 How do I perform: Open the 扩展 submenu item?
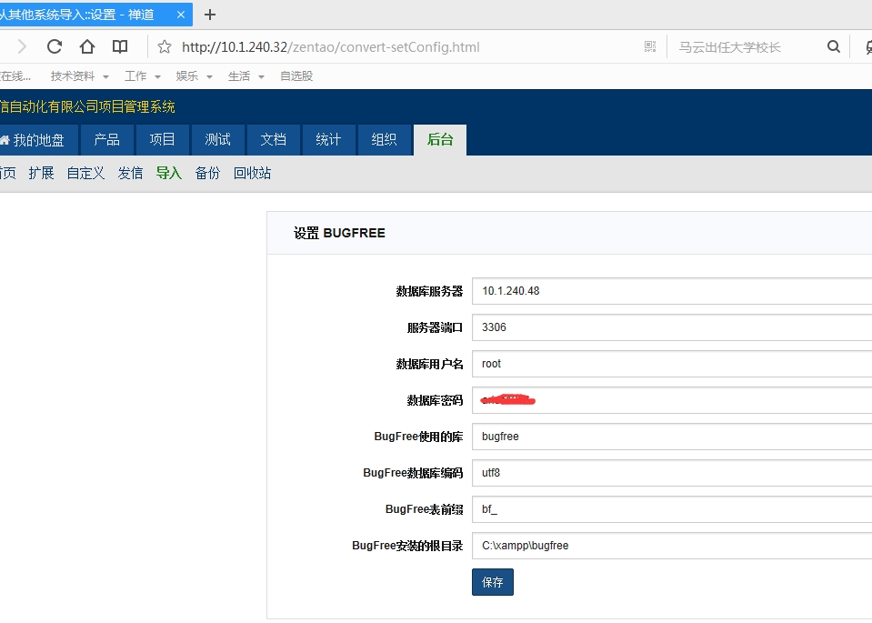41,173
